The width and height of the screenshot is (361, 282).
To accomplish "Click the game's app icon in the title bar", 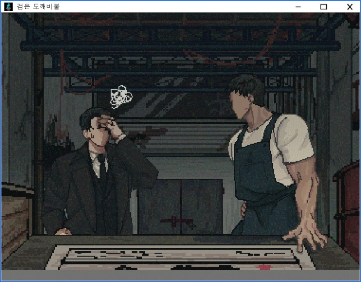I will pyautogui.click(x=8, y=7).
